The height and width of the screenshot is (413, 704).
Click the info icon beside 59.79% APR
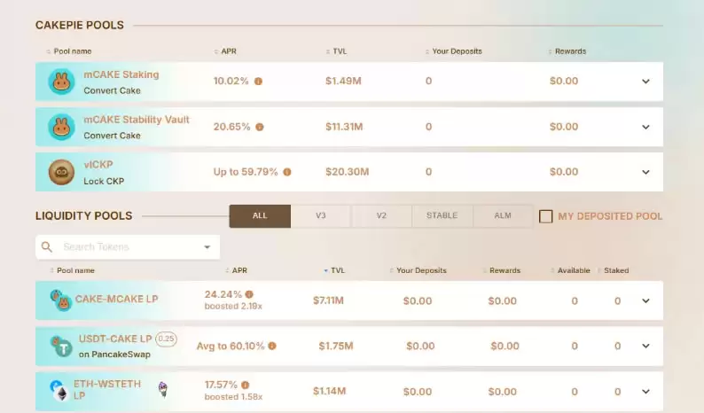coord(286,172)
